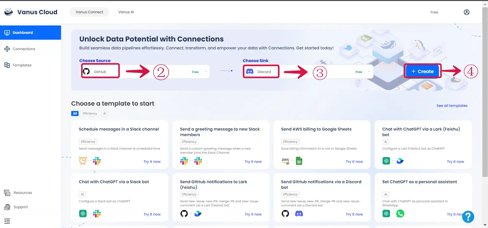488x228 pixels.
Task: Click Lark icon in GitHub notifications to Lark card
Action: [198, 214]
